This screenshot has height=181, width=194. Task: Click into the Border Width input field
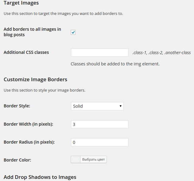[x=100, y=124]
